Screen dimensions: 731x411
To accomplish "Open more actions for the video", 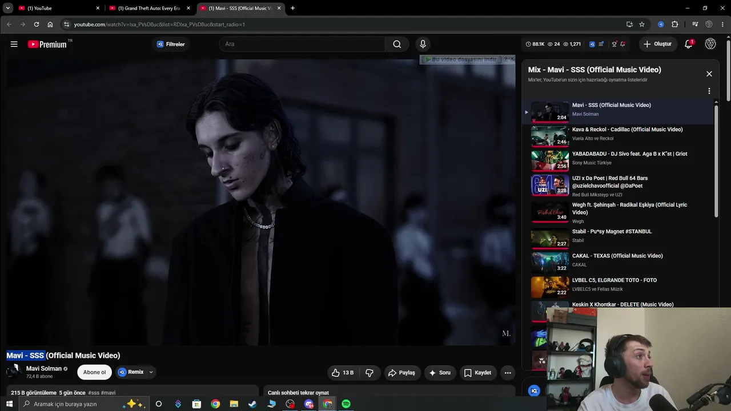I will 508,373.
